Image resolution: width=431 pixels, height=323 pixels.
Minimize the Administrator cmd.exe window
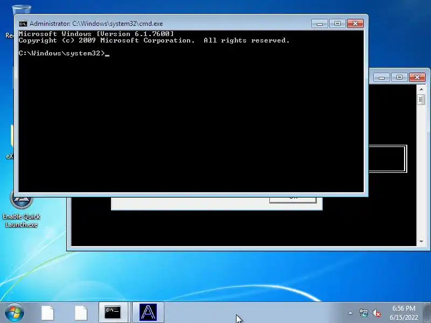coord(319,24)
